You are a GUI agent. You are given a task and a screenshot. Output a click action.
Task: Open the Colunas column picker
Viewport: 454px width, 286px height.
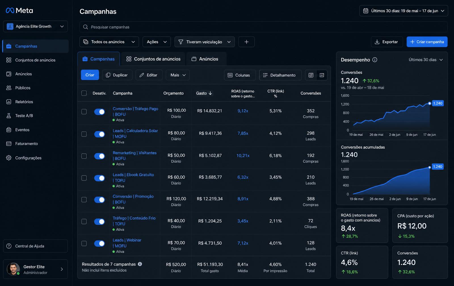tap(240, 75)
